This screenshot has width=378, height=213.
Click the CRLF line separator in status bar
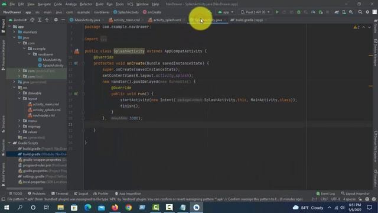tap(324, 199)
